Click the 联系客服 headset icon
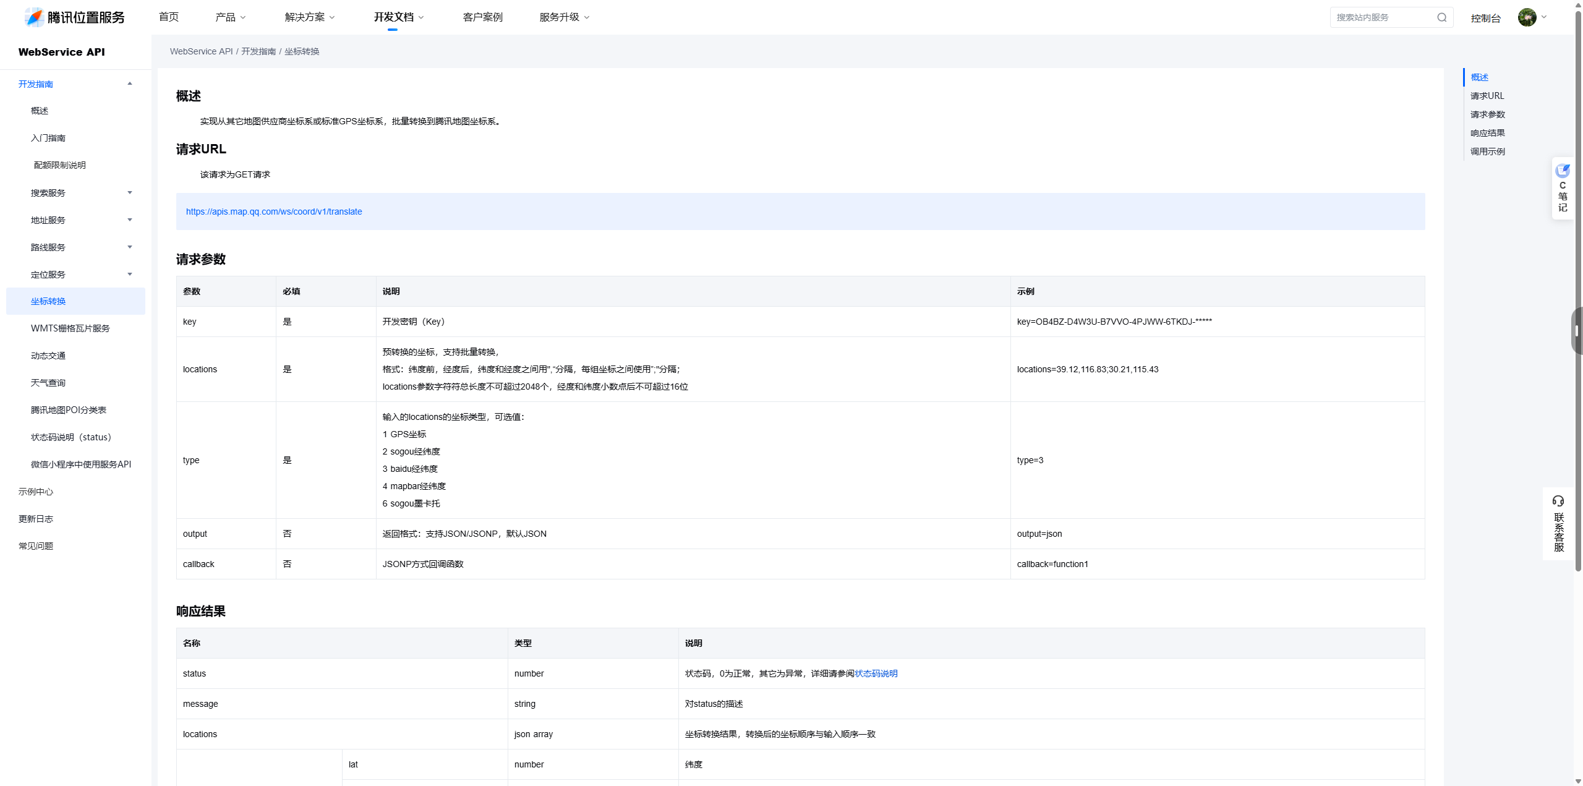1583x786 pixels. 1558,502
